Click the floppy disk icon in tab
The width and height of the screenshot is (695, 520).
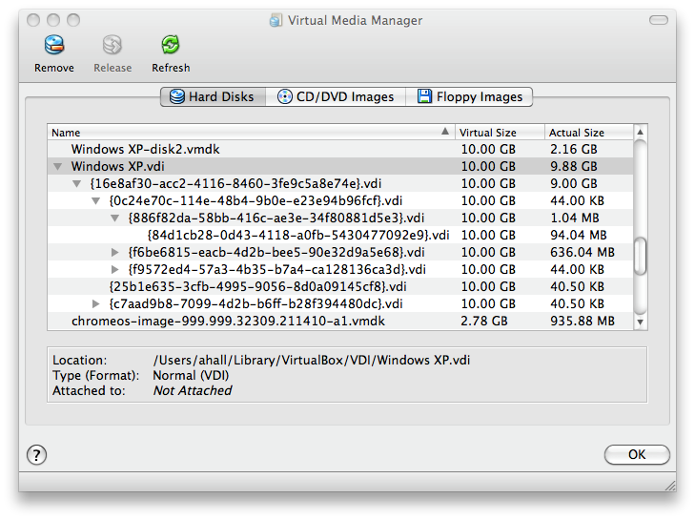(x=423, y=96)
